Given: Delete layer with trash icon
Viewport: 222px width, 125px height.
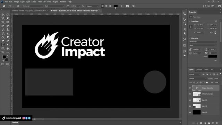Looking at the screenshot, I should pyautogui.click(x=217, y=123).
